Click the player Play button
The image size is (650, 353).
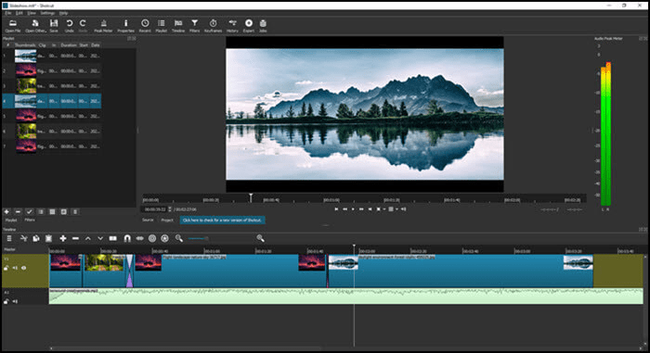click(x=353, y=209)
